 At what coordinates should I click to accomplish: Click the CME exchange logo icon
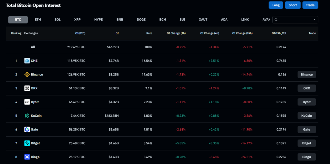click(x=27, y=61)
